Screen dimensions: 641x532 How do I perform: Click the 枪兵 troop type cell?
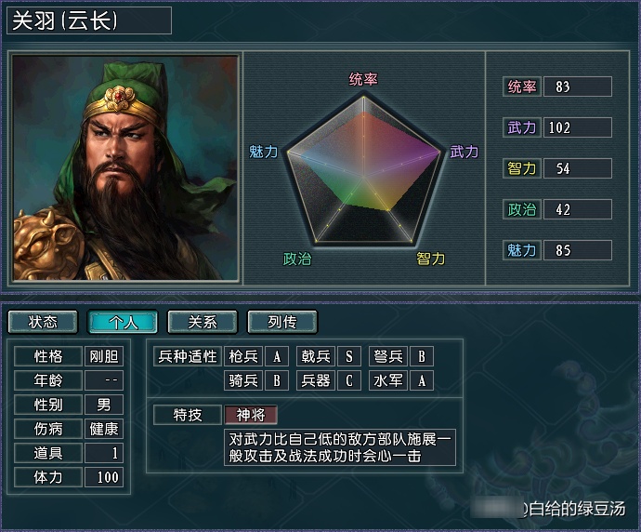click(243, 356)
